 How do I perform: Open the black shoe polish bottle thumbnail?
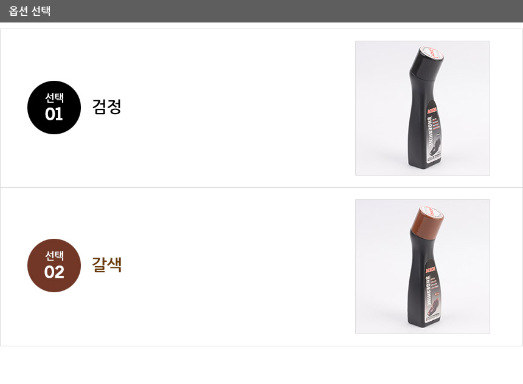click(423, 108)
